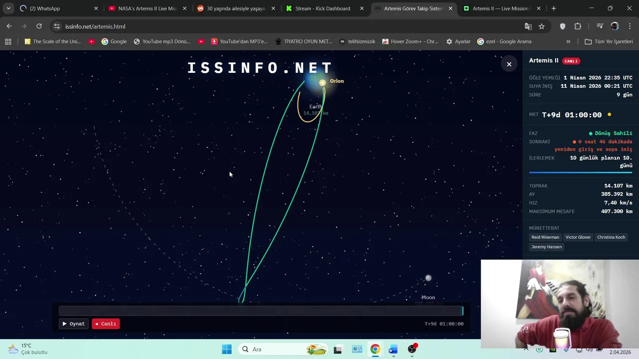This screenshot has width=639, height=359.
Task: Select the Orion spacecraft marker
Action: [x=322, y=83]
